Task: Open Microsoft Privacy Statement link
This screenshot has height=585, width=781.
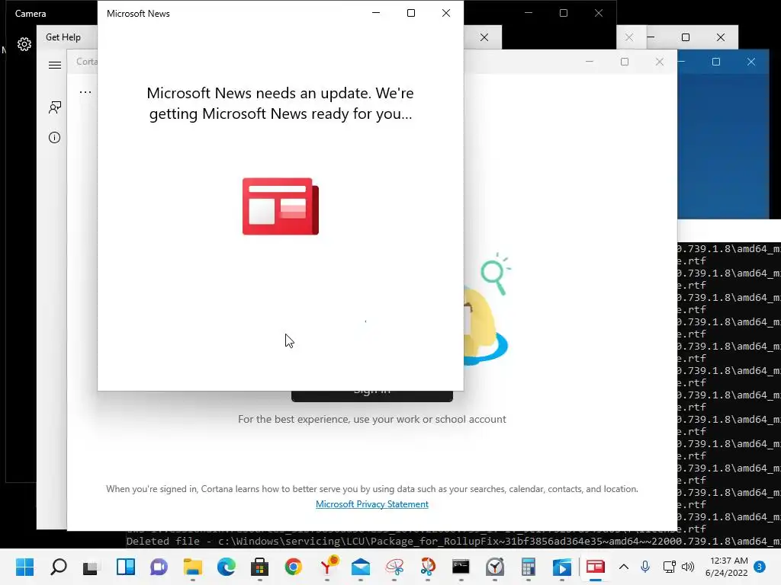Action: click(x=372, y=504)
